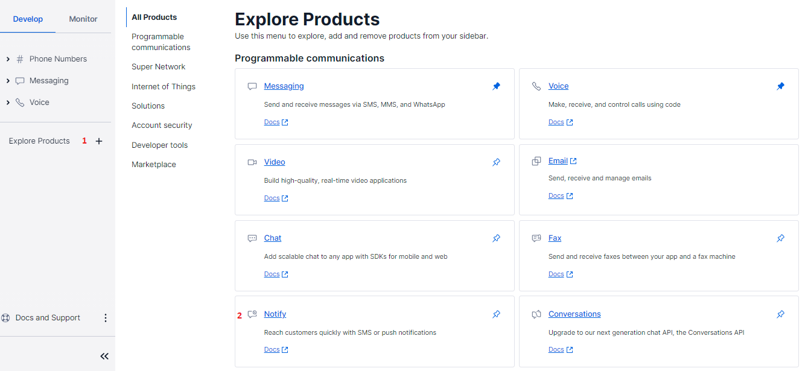805x371 pixels.
Task: Click Voice label in left sidebar
Action: coord(39,103)
